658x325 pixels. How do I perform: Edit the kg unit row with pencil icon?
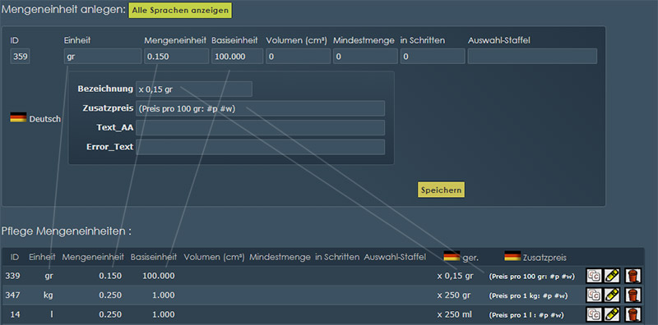pyautogui.click(x=612, y=295)
